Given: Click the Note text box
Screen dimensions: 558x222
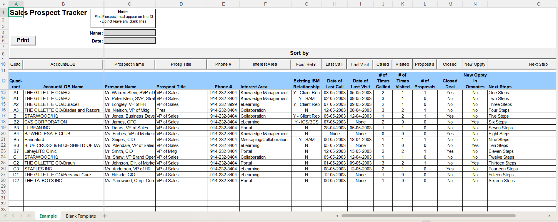Looking at the screenshot, I should (x=123, y=18).
